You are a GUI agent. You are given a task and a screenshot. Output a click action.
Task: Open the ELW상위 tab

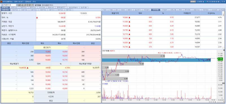tap(214, 10)
